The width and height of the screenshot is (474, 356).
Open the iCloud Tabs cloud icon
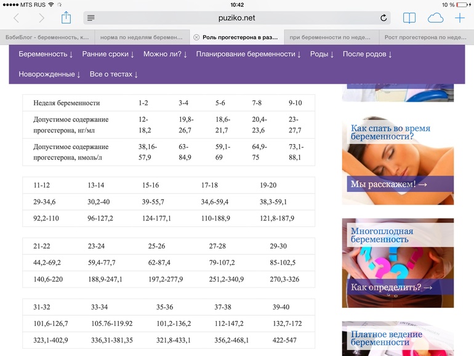435,18
